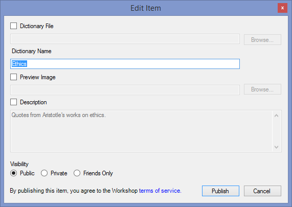Click the Description scrollbar up arrow
Screen dimensions: 292x207
pos(277,116)
